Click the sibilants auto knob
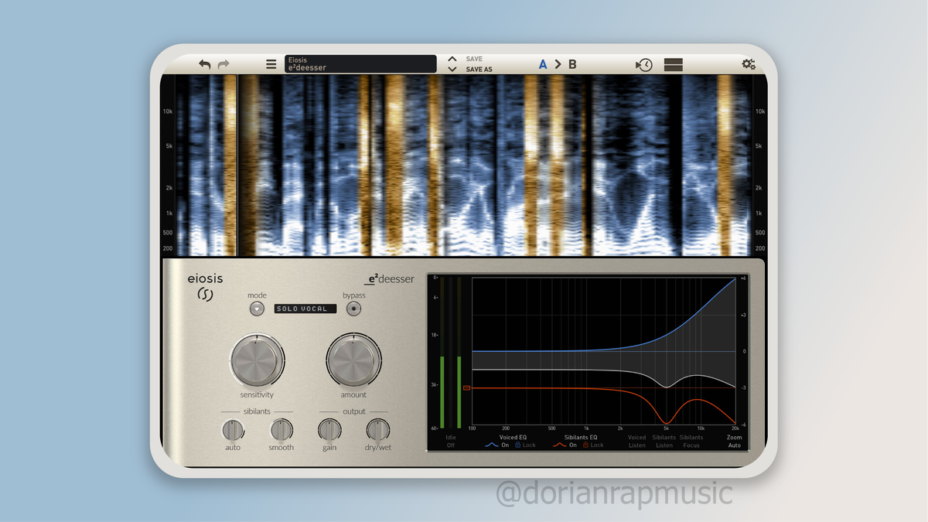 [x=232, y=430]
